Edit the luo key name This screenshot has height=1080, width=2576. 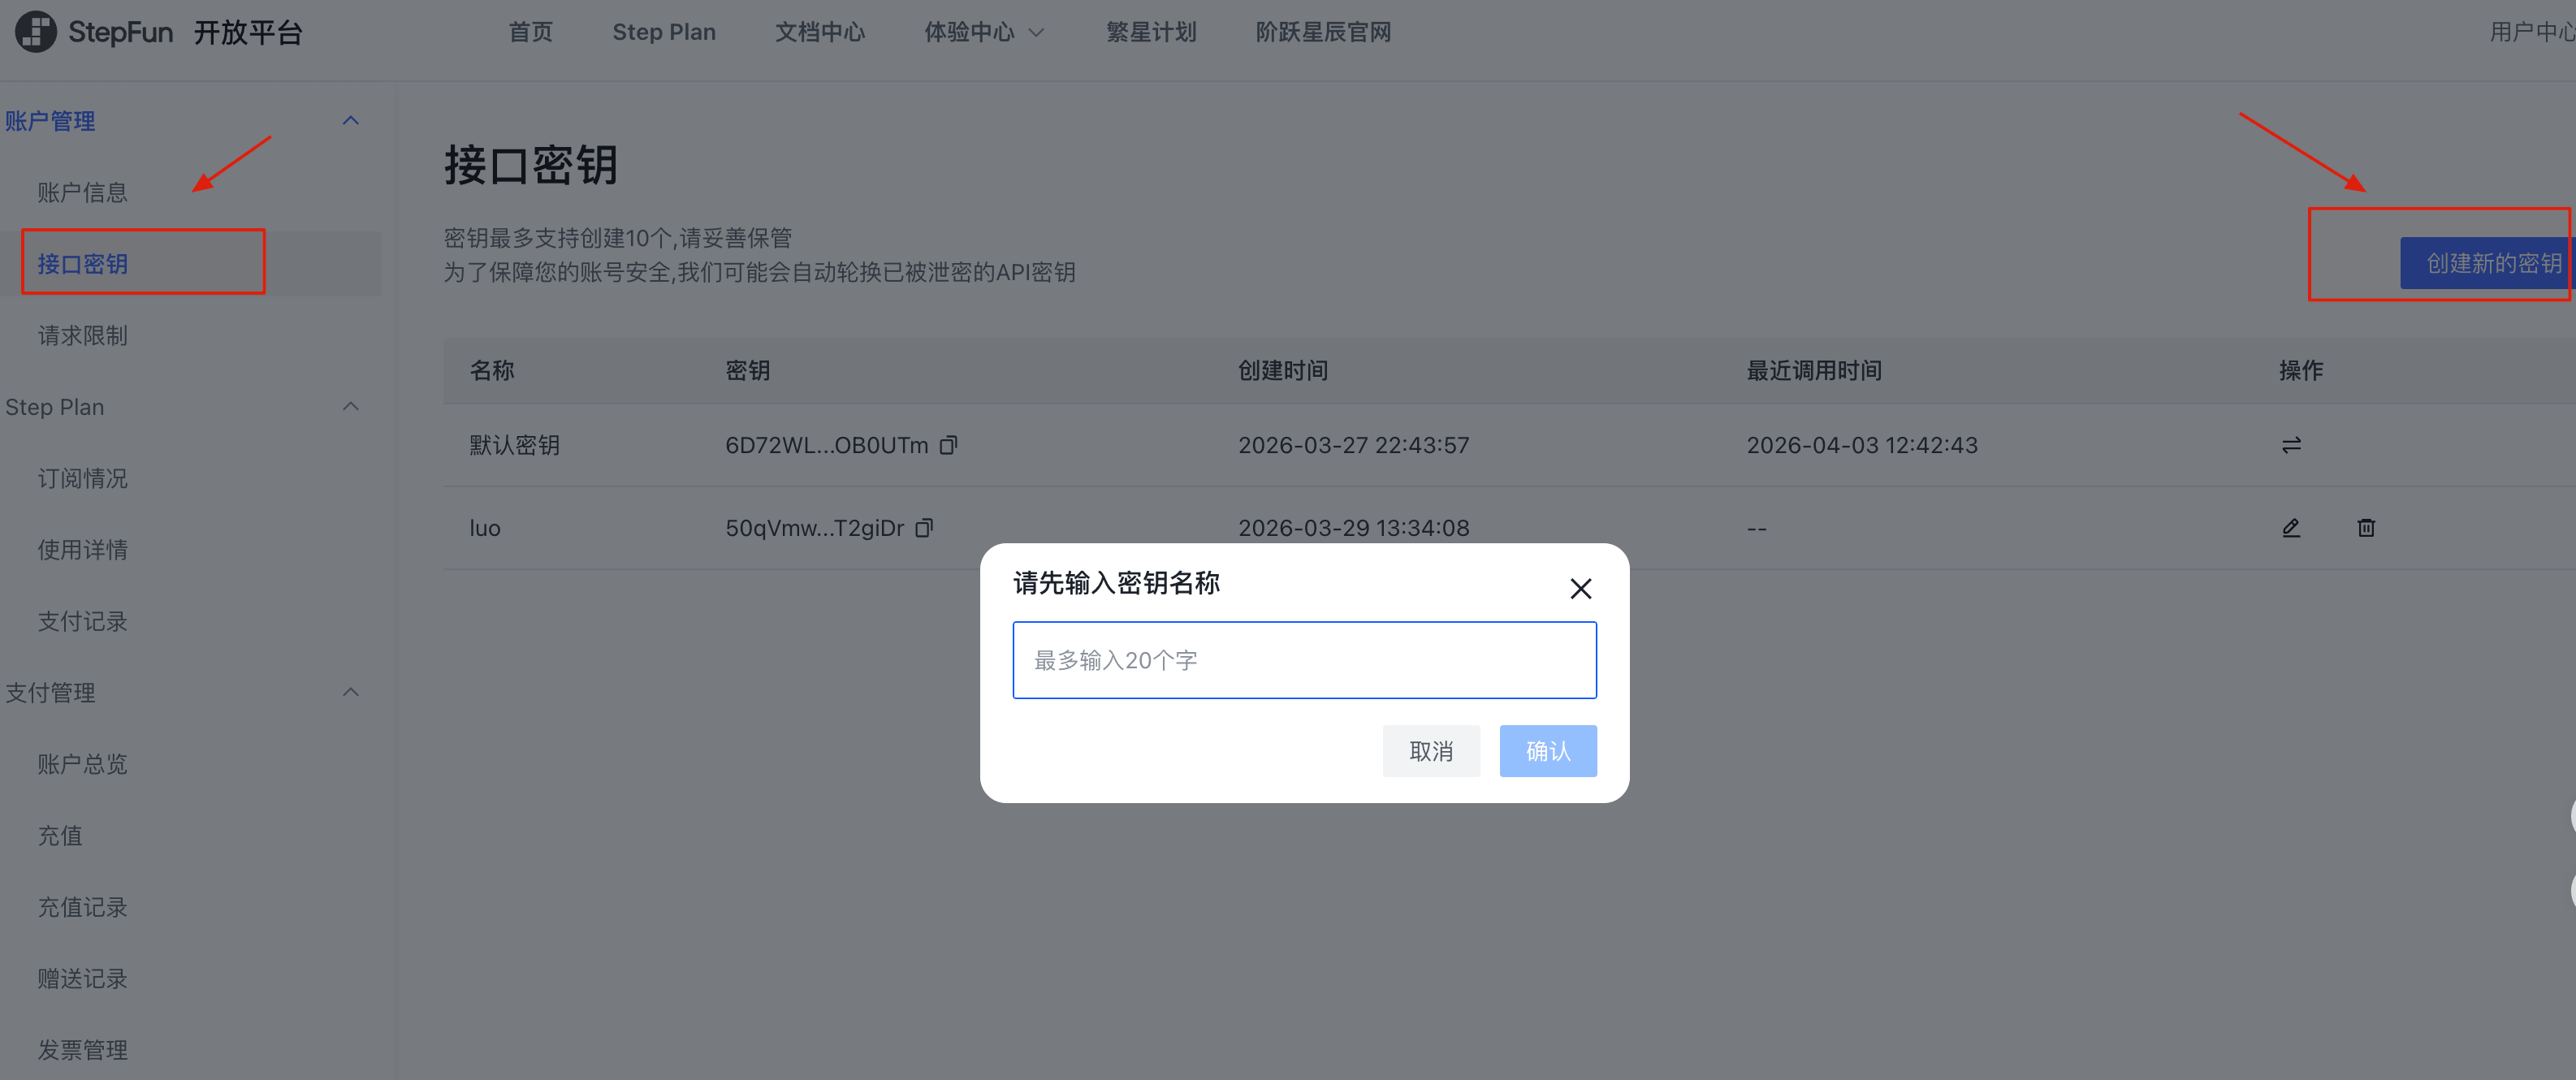click(2291, 528)
